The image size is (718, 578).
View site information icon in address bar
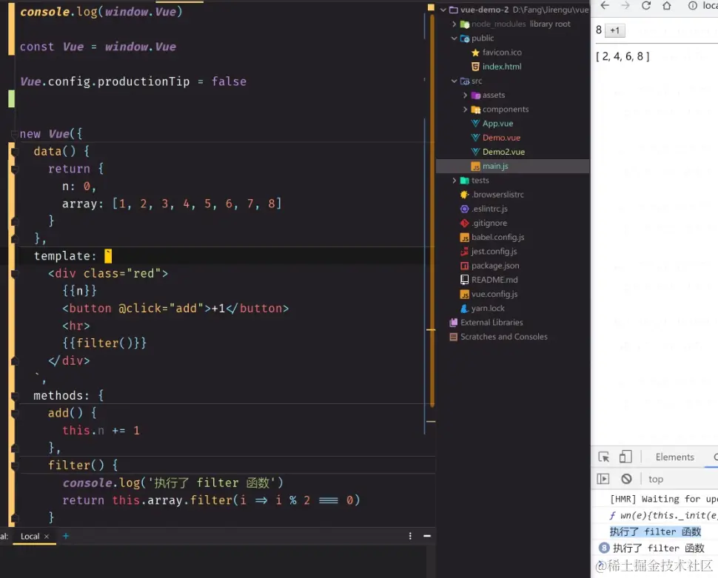tap(693, 5)
